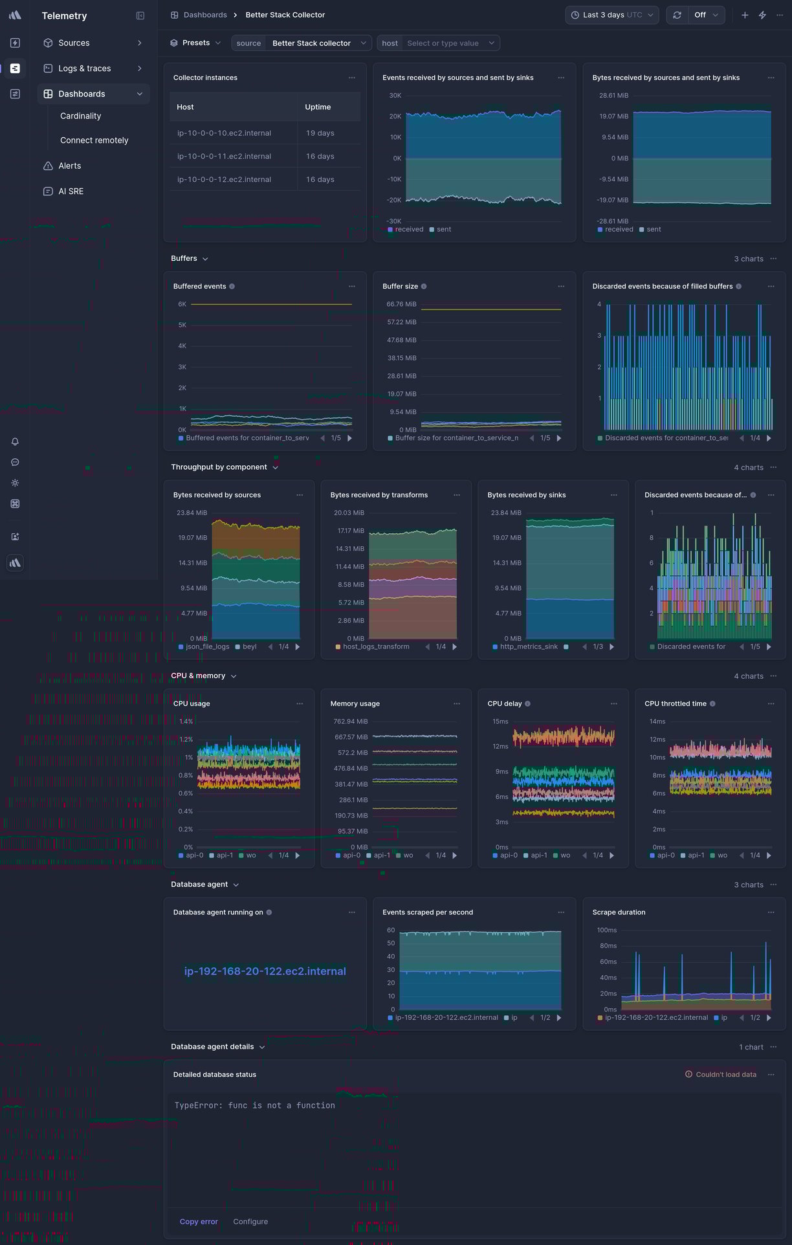The image size is (792, 1245).
Task: Collapse the Telemetry sidebar panel
Action: click(140, 16)
